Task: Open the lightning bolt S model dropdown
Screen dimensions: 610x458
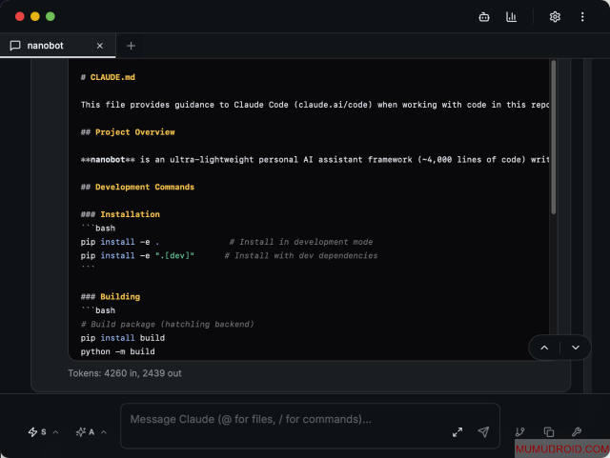Action: [x=43, y=432]
